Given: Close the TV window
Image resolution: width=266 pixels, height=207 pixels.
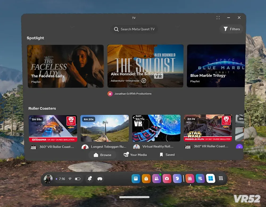Looking at the screenshot, I should pos(239,18).
